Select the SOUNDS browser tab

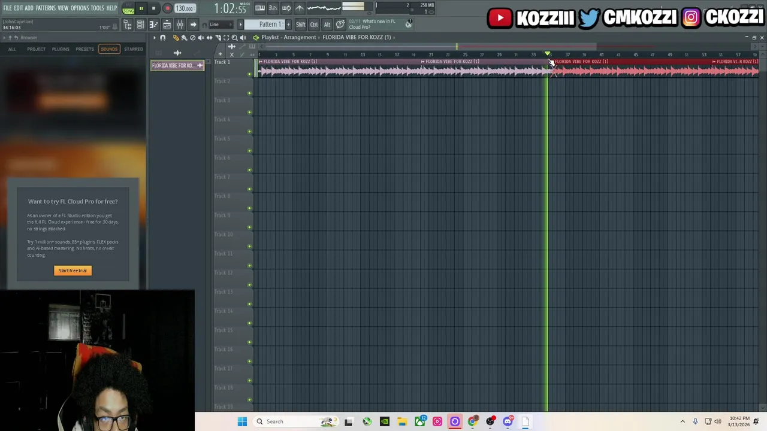109,49
